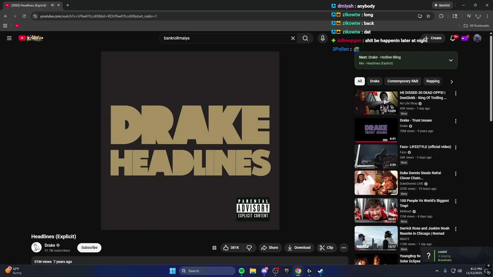The width and height of the screenshot is (493, 277).
Task: Open options menu for Fazo LIFESTYLE video
Action: (456, 147)
